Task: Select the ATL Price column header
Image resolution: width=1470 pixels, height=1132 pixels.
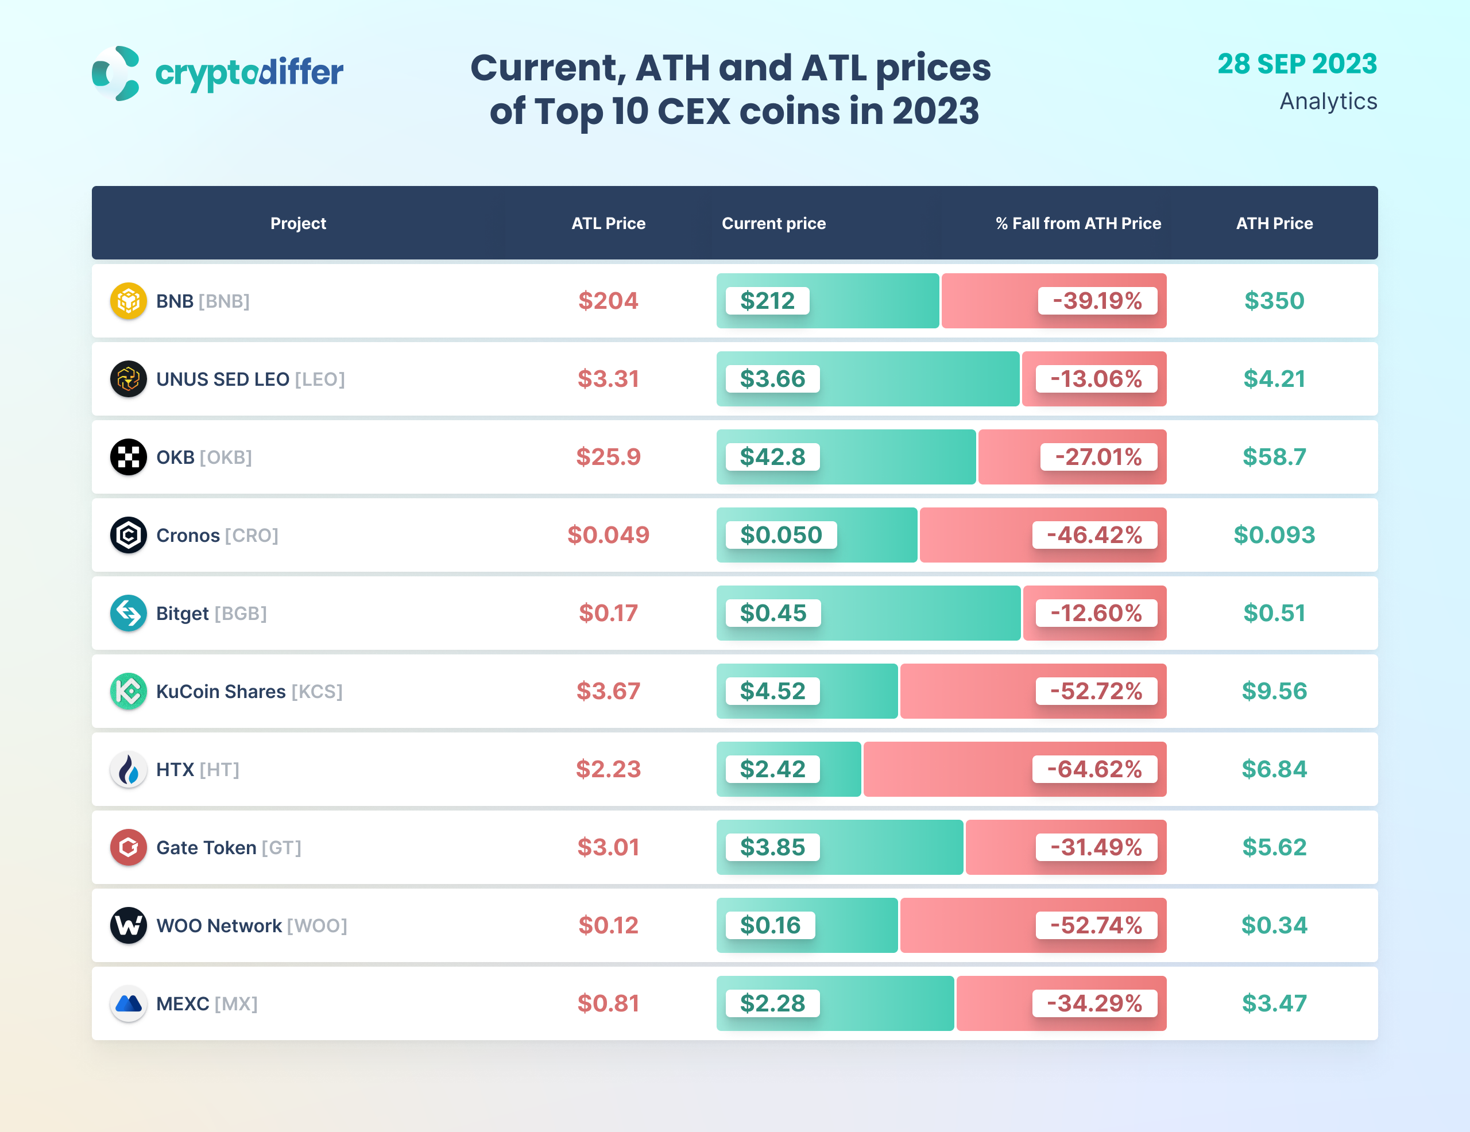Action: click(608, 223)
